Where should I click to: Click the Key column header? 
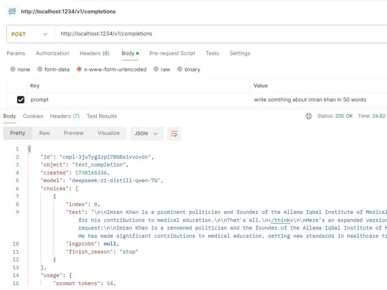35,85
